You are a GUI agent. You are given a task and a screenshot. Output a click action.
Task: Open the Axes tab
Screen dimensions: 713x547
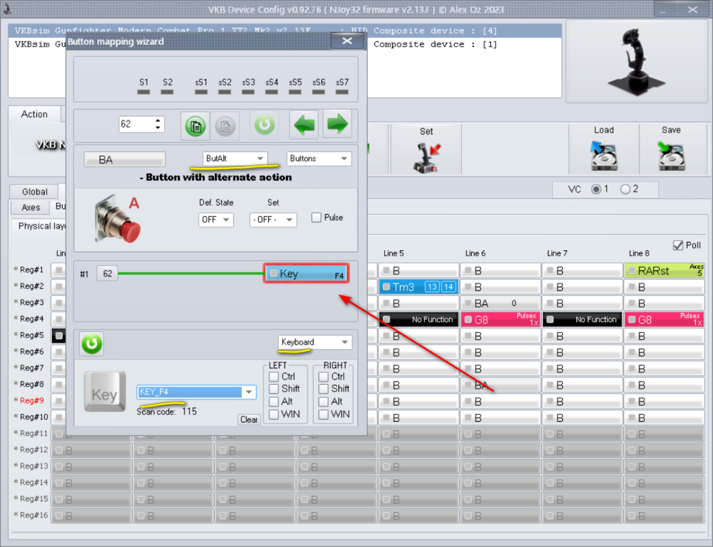[x=31, y=207]
